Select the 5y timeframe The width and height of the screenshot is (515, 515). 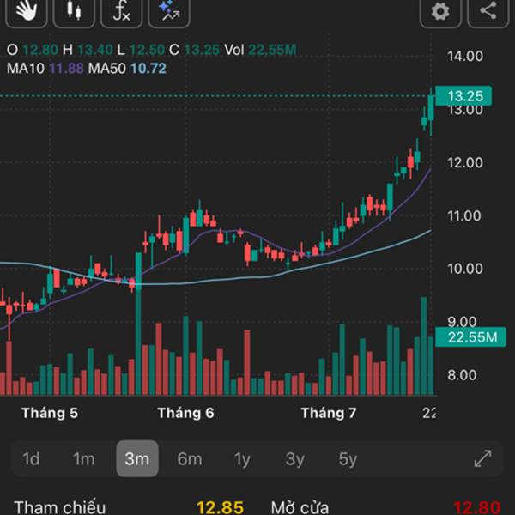click(x=348, y=459)
